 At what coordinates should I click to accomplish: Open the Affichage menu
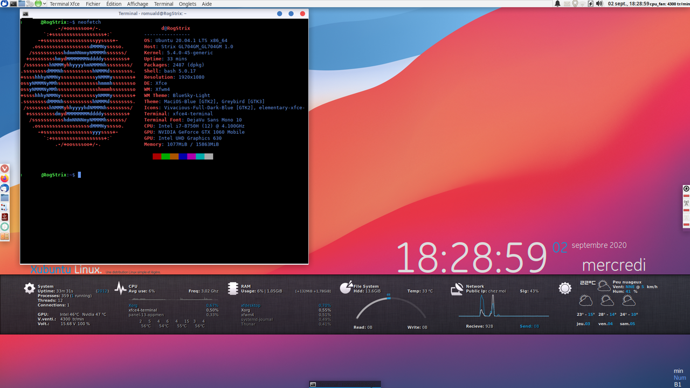[137, 4]
